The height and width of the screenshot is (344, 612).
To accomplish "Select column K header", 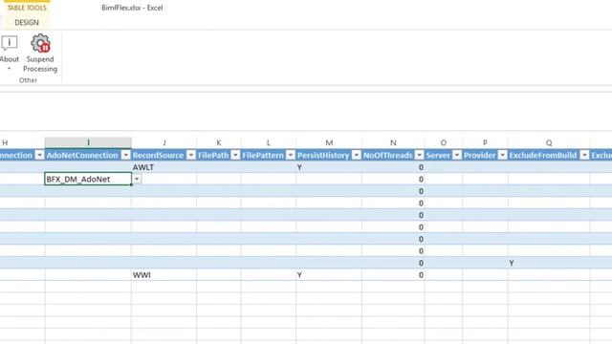I will pyautogui.click(x=219, y=142).
